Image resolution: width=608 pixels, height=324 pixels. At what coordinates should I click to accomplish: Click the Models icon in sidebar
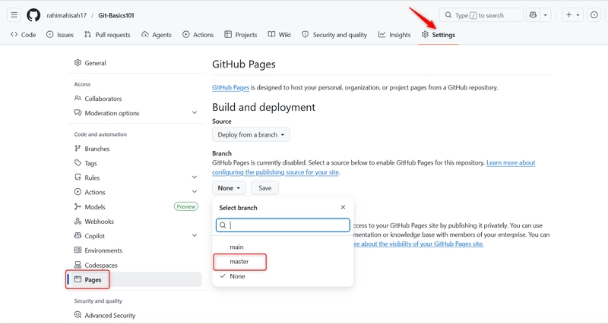(78, 206)
